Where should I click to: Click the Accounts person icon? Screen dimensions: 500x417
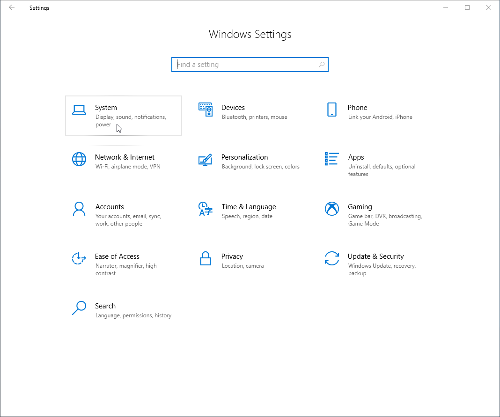point(79,209)
